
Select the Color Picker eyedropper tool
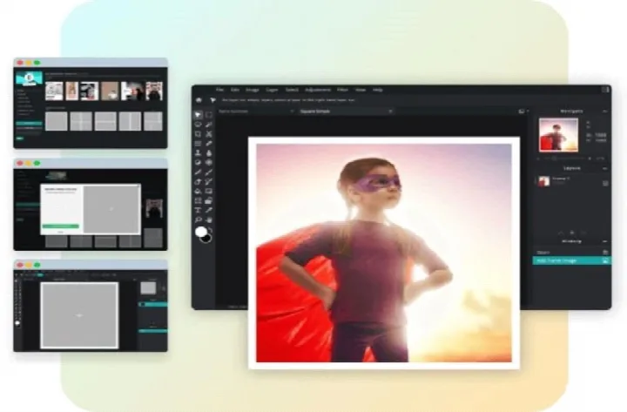209,211
